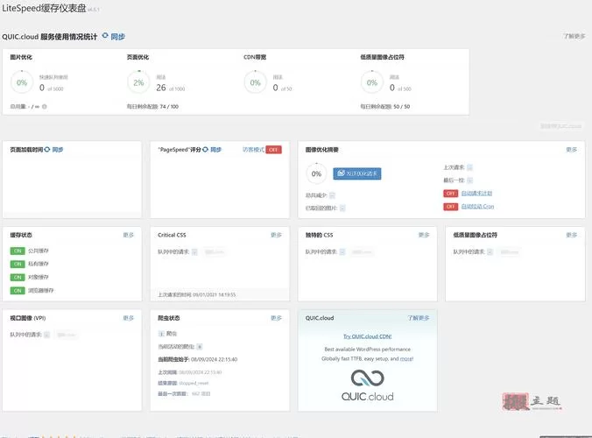Toggle the public cache ON switch

coord(17,251)
